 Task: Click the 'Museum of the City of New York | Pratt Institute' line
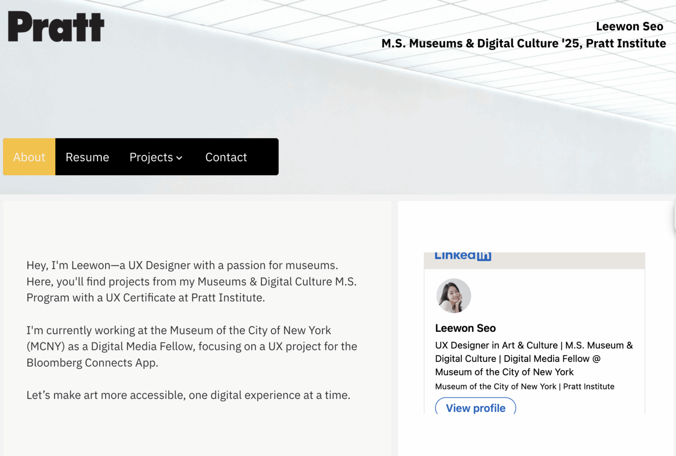[x=524, y=386]
